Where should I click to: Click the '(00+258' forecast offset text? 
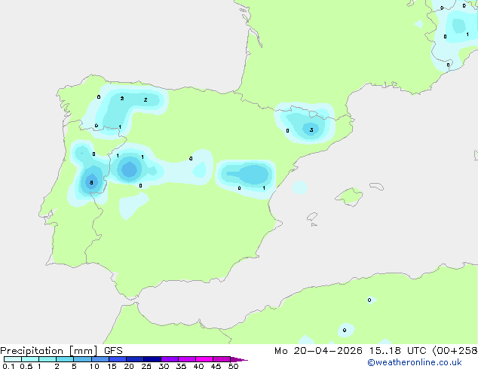point(455,351)
